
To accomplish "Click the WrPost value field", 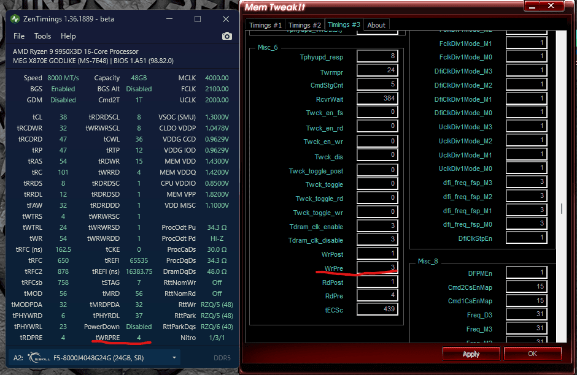I will (x=377, y=254).
